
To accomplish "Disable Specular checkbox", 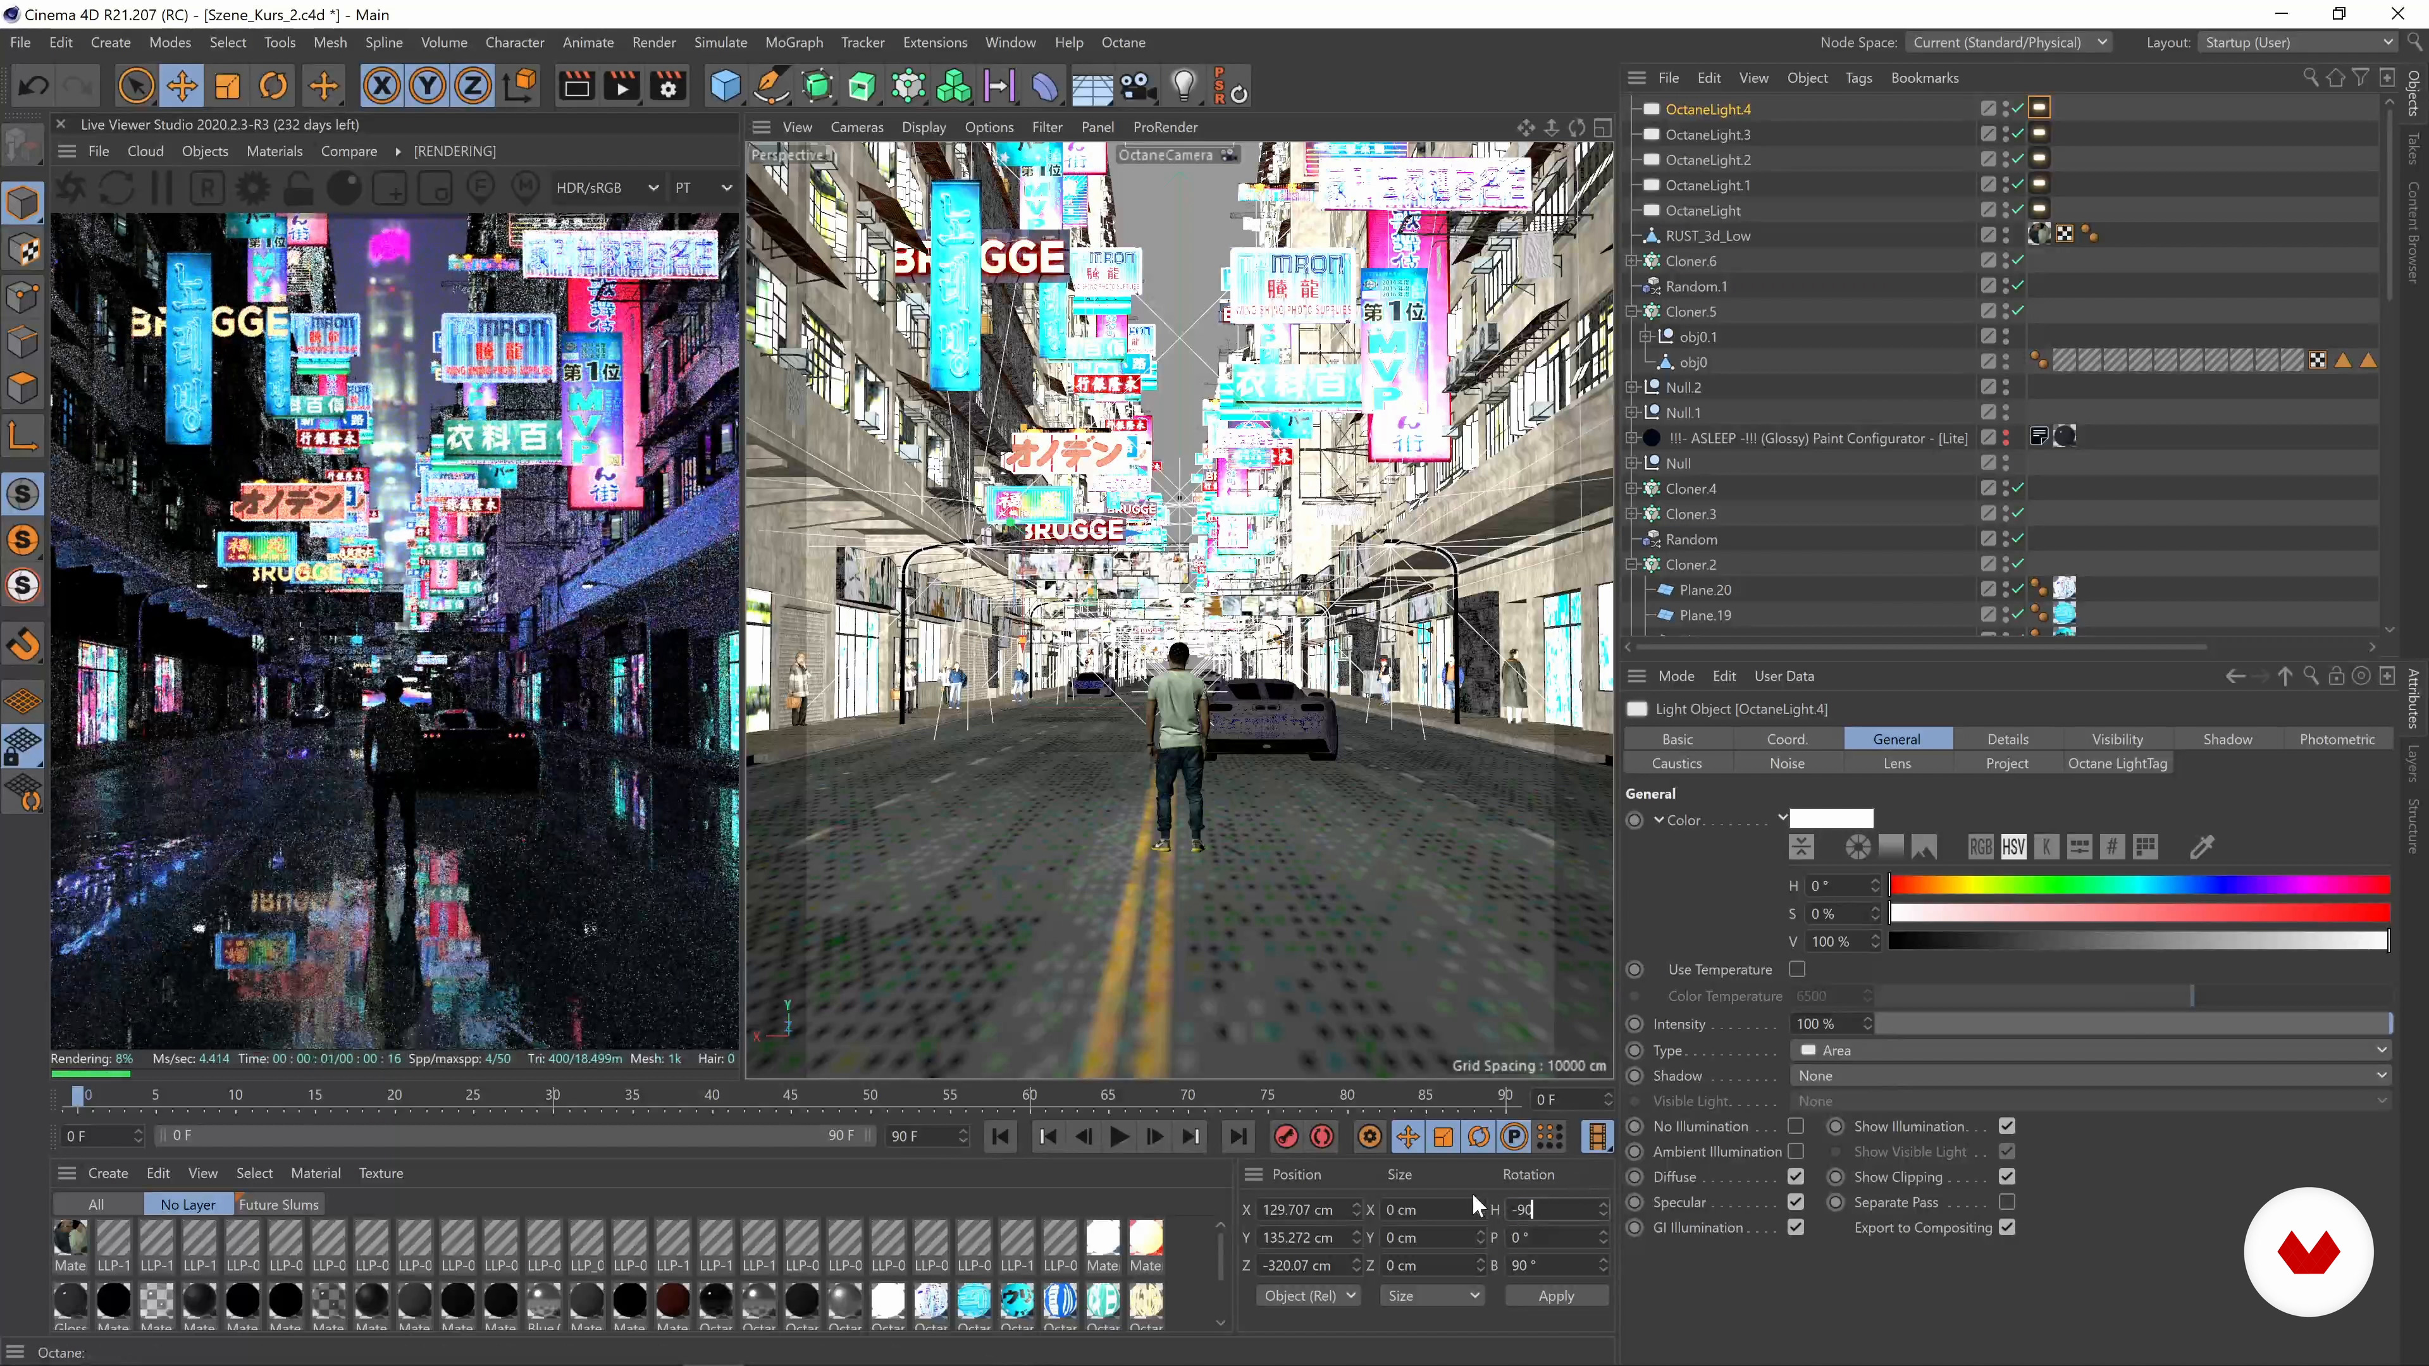I will (1796, 1202).
